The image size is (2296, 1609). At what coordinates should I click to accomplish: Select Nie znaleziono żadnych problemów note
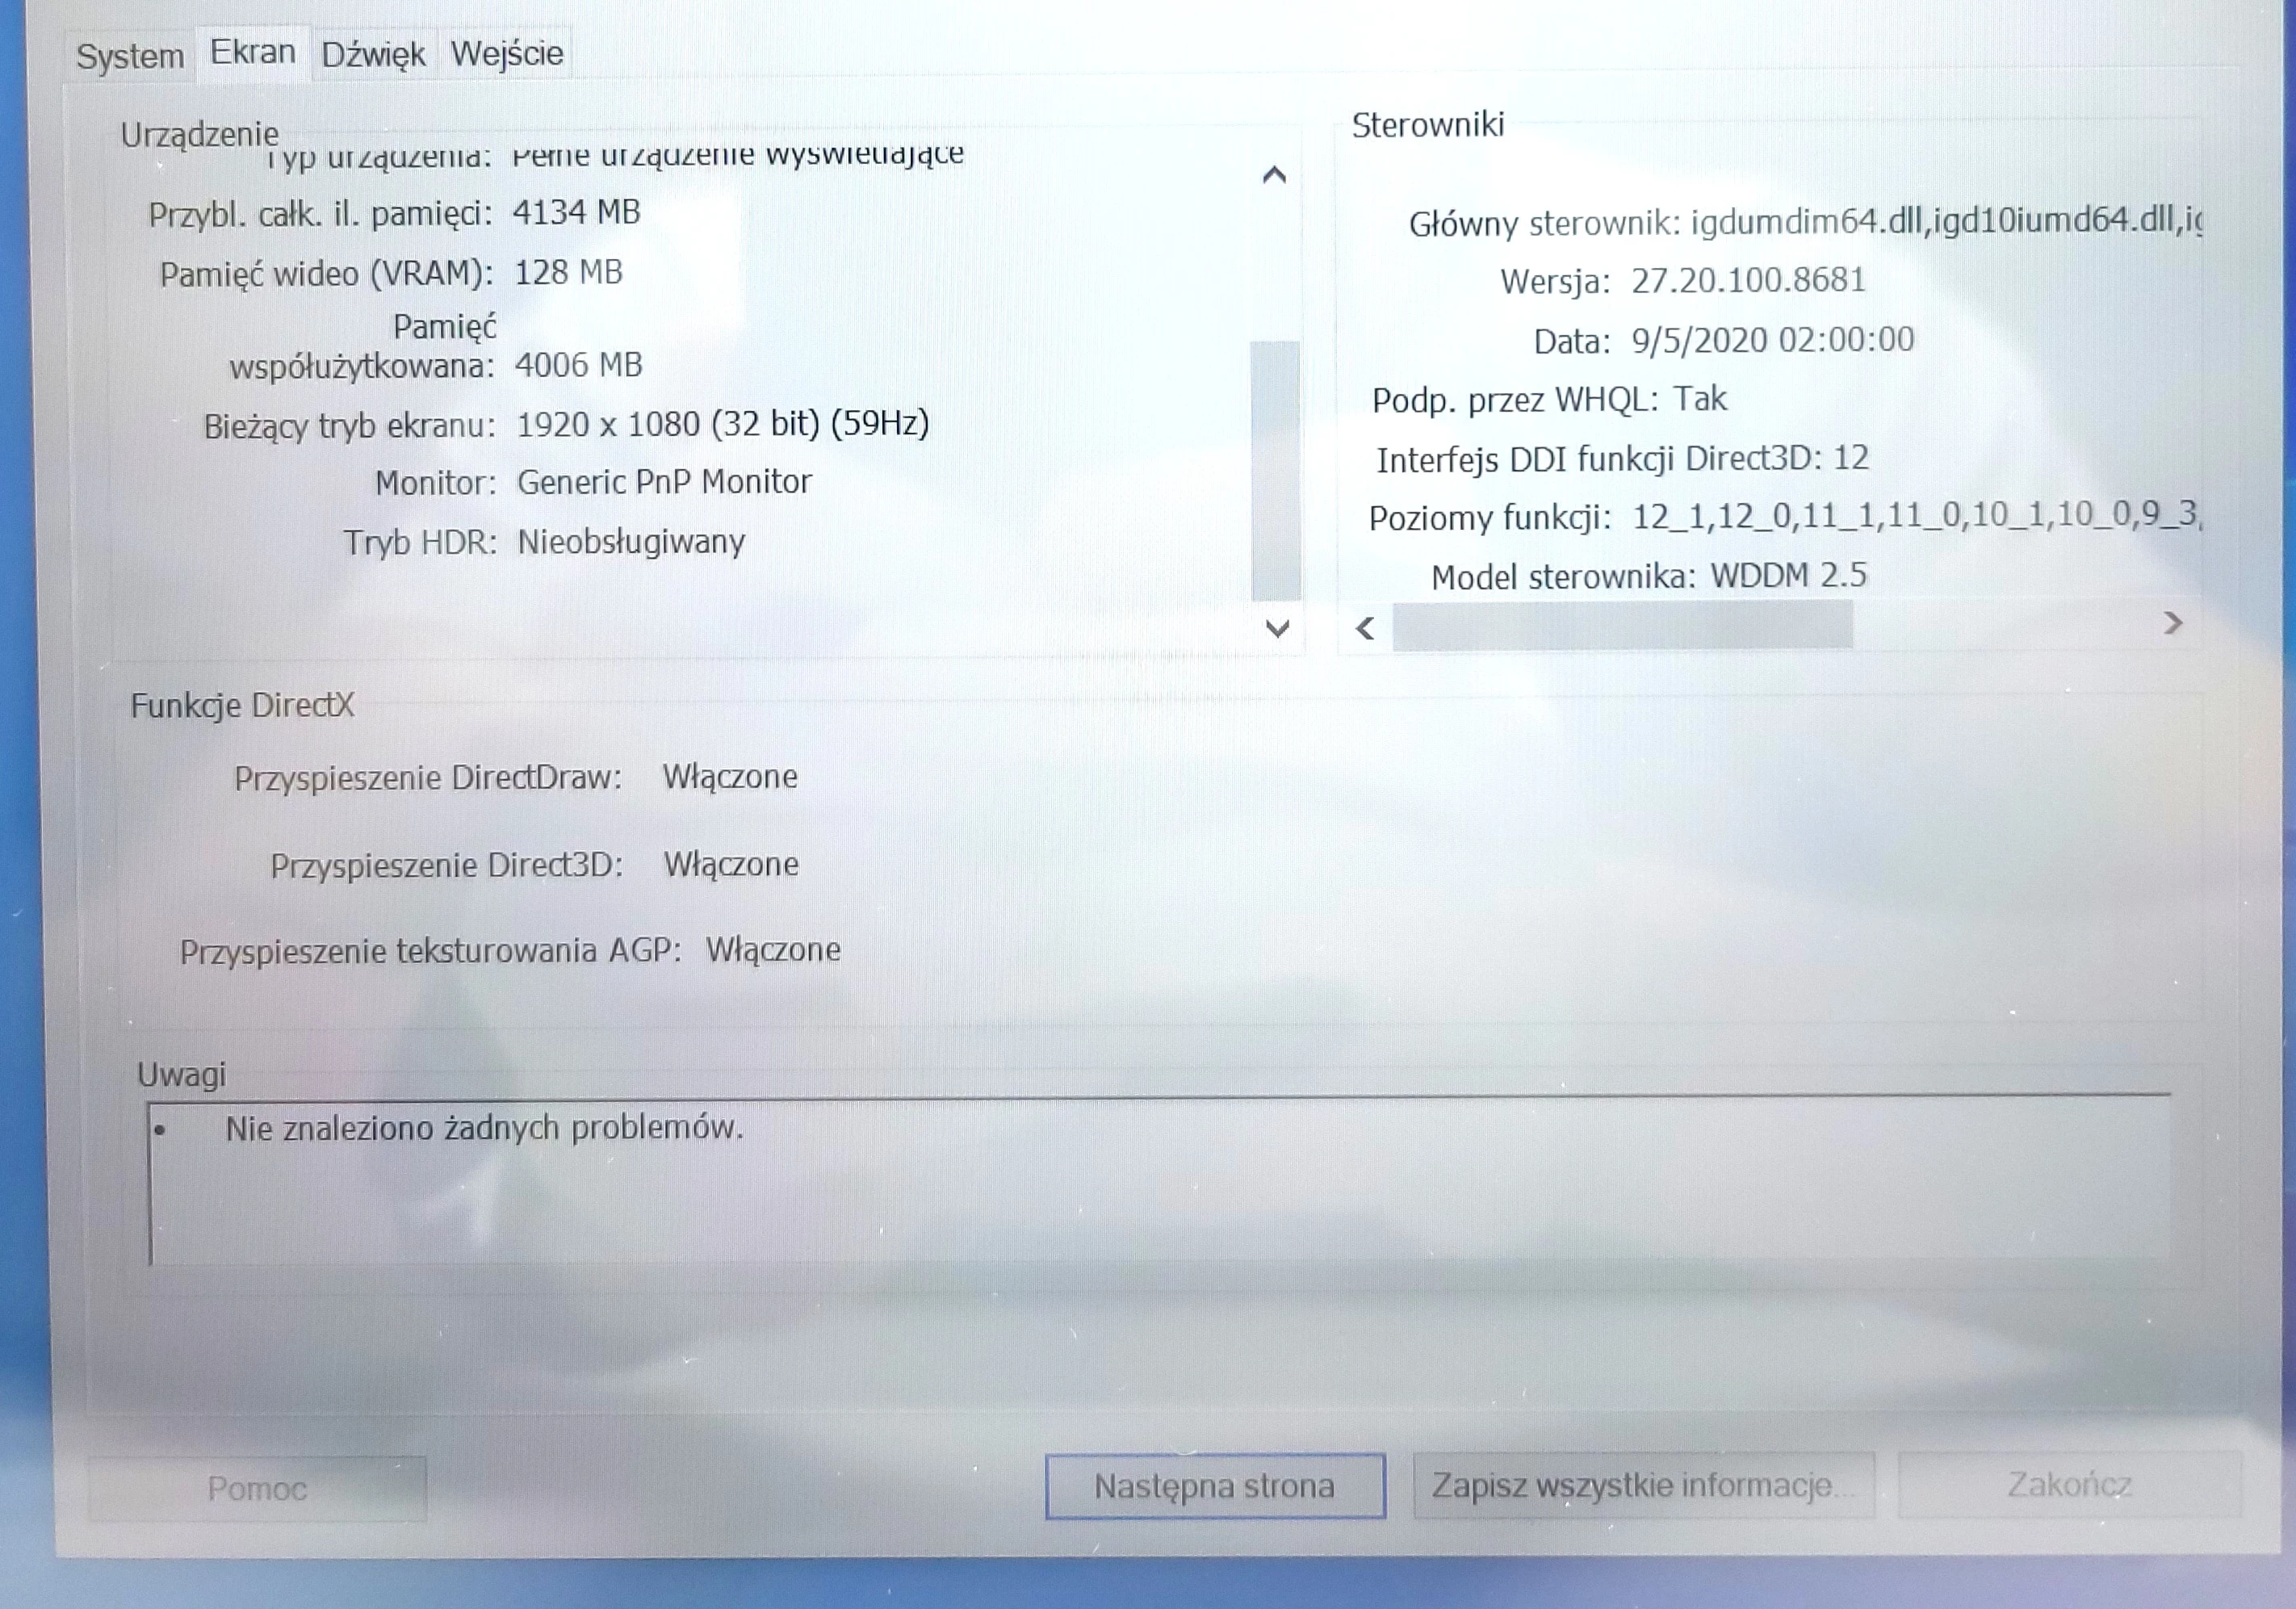click(x=484, y=1128)
